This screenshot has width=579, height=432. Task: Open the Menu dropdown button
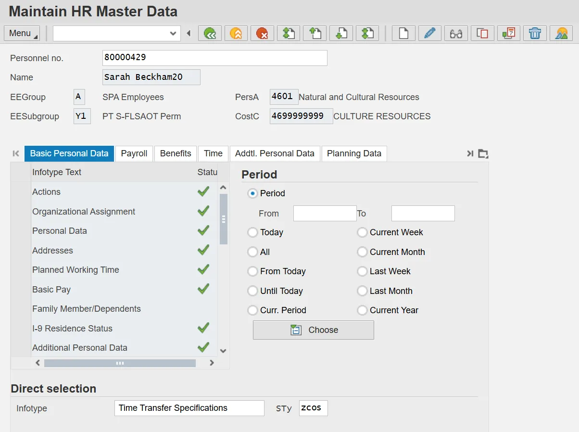point(22,33)
